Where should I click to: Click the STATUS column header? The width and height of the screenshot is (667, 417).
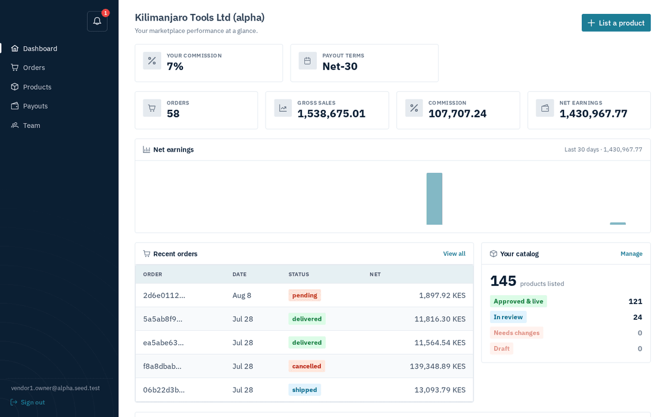(298, 274)
